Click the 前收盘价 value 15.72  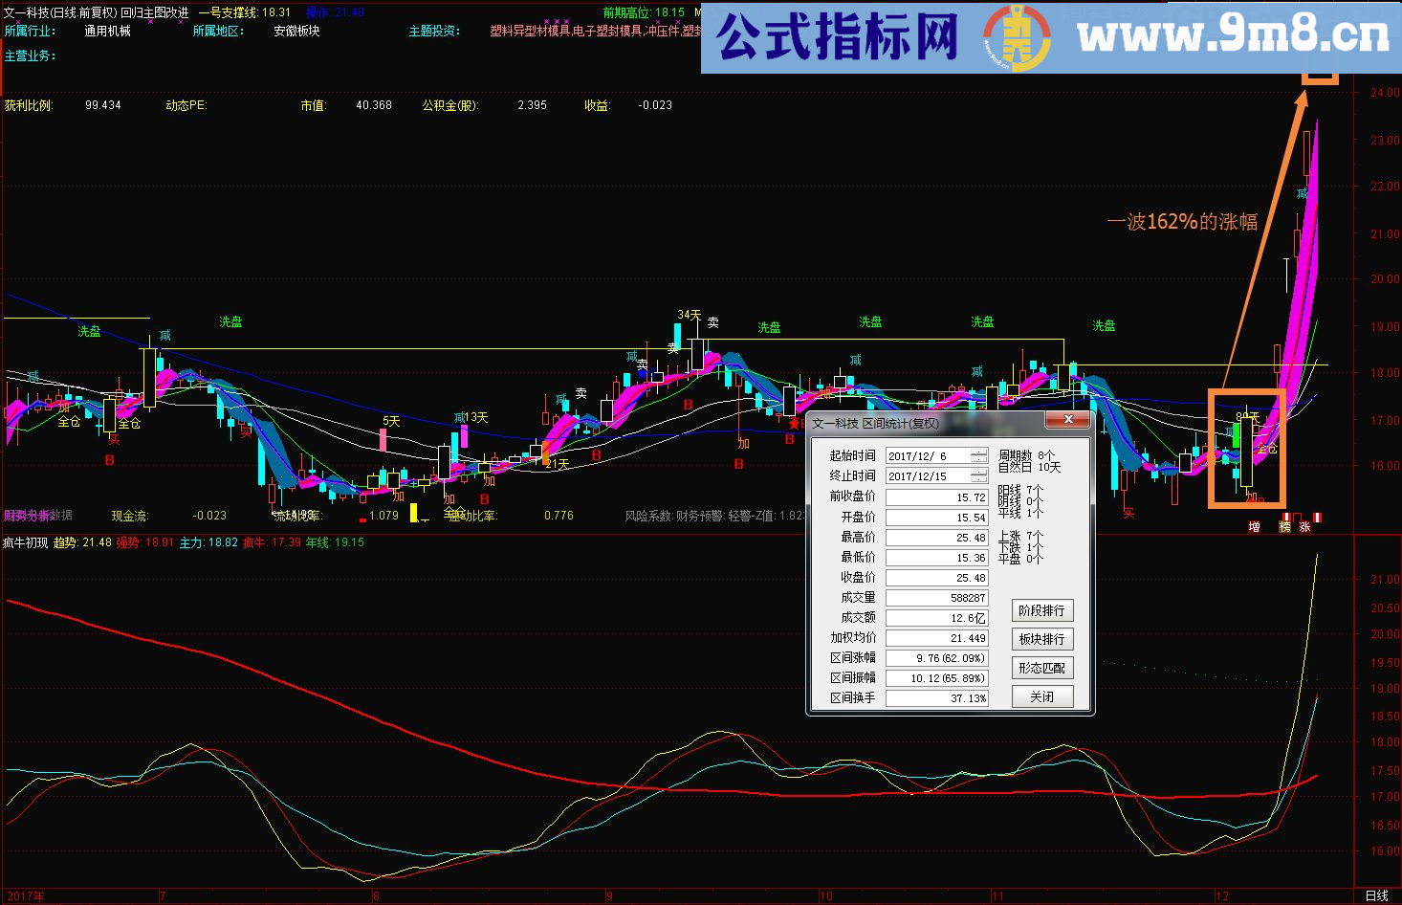[936, 497]
